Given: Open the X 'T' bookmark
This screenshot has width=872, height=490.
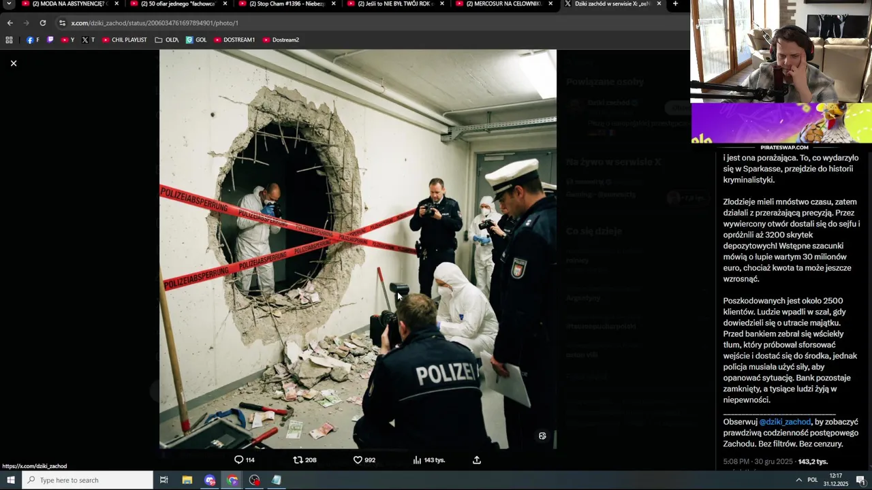Looking at the screenshot, I should point(88,40).
